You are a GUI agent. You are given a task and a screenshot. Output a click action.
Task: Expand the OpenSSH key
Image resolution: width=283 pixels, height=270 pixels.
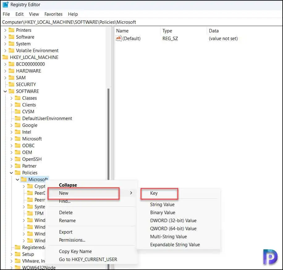click(11, 159)
